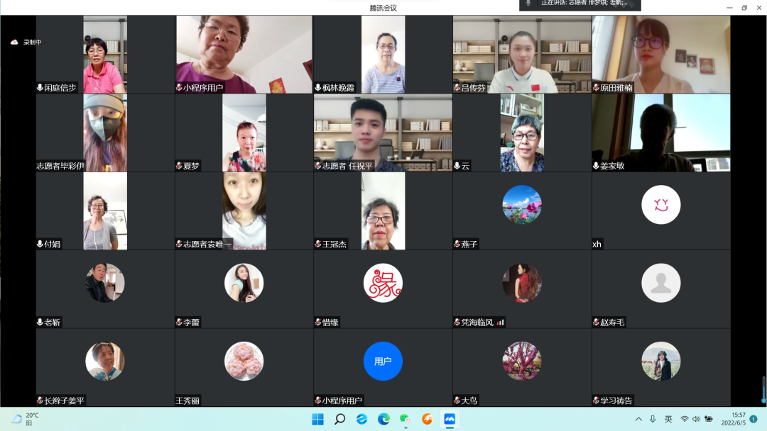This screenshot has height=431, width=767.
Task: Click the network signal icon beside 凭海临风
Action: 501,323
